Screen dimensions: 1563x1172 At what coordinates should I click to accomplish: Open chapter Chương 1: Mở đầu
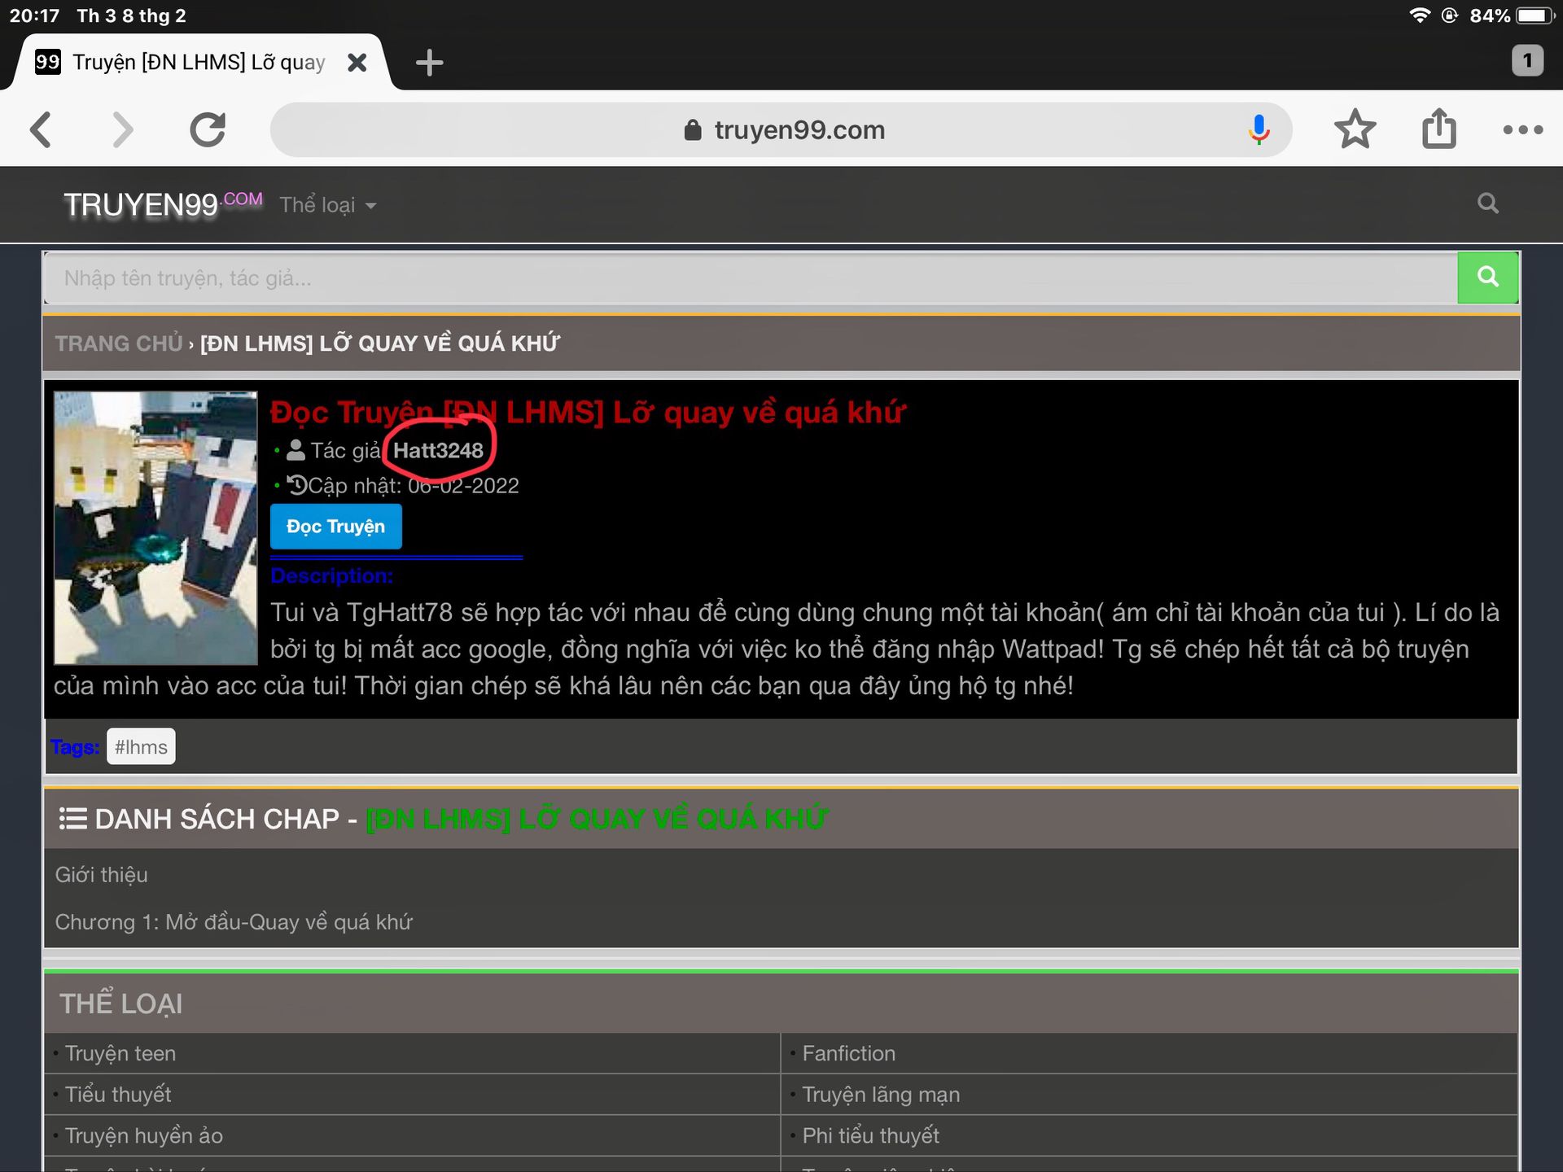(234, 922)
